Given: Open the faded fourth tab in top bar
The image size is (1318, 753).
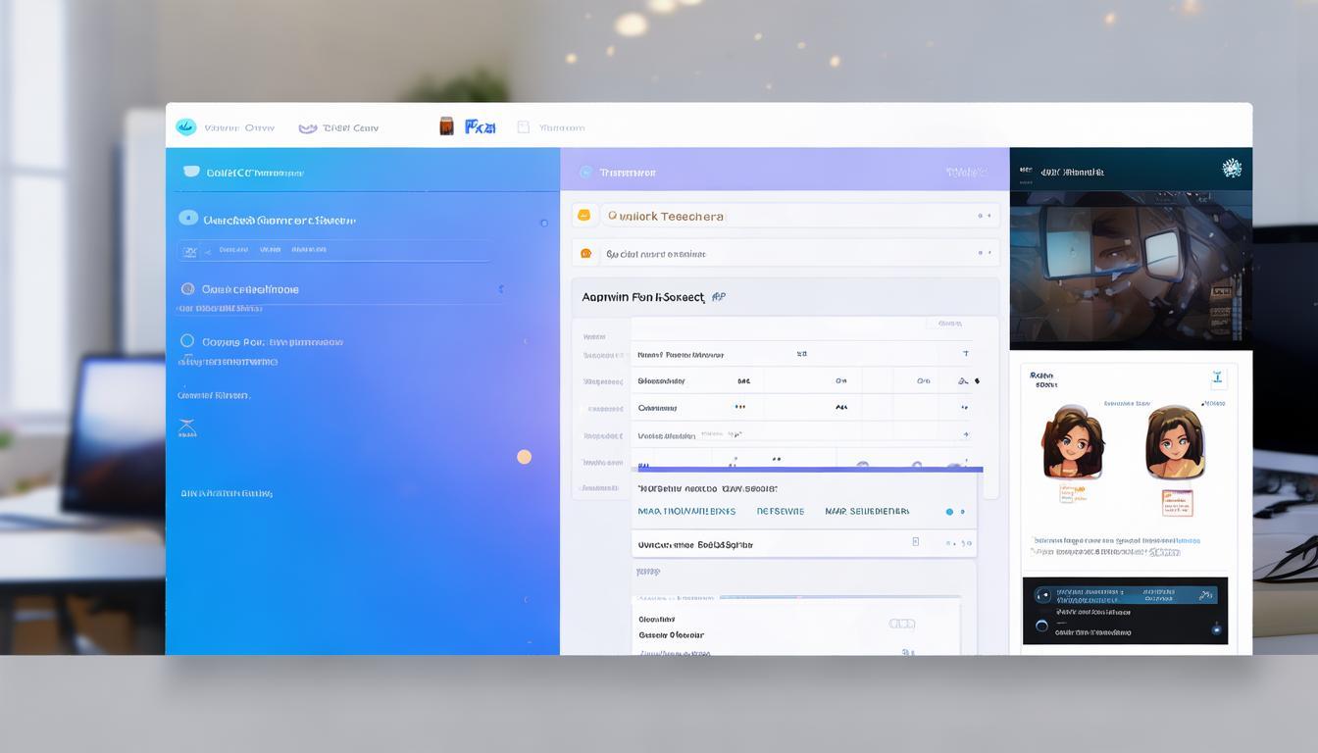Looking at the screenshot, I should tap(551, 127).
